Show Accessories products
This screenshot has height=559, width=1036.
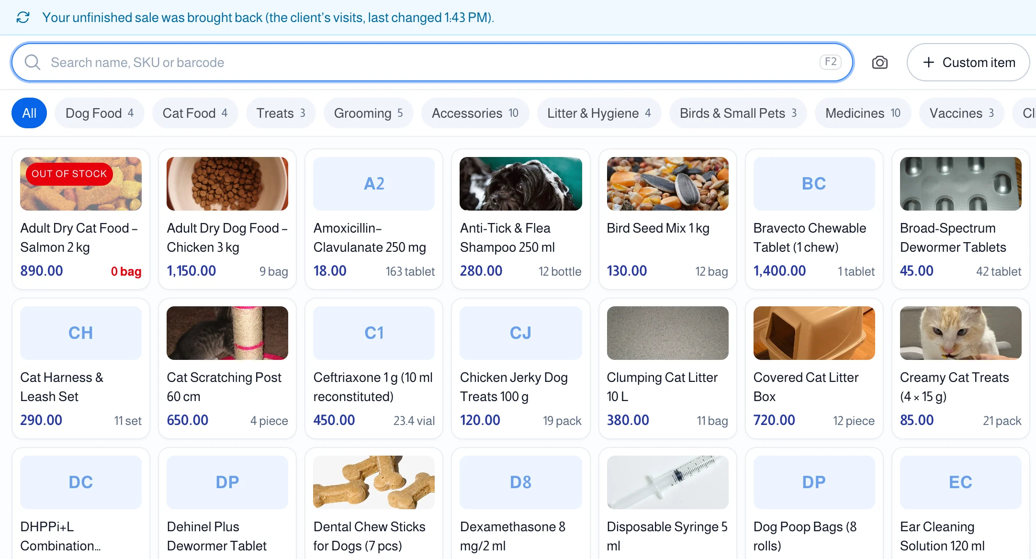(x=475, y=113)
